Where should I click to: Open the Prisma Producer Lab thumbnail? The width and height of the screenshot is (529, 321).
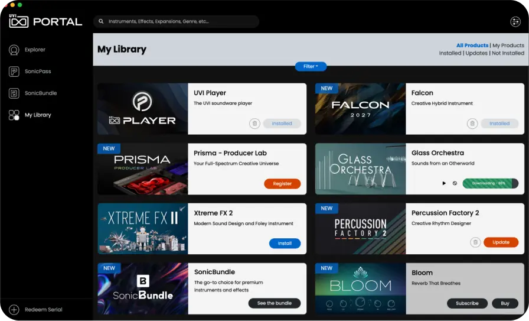(x=143, y=169)
